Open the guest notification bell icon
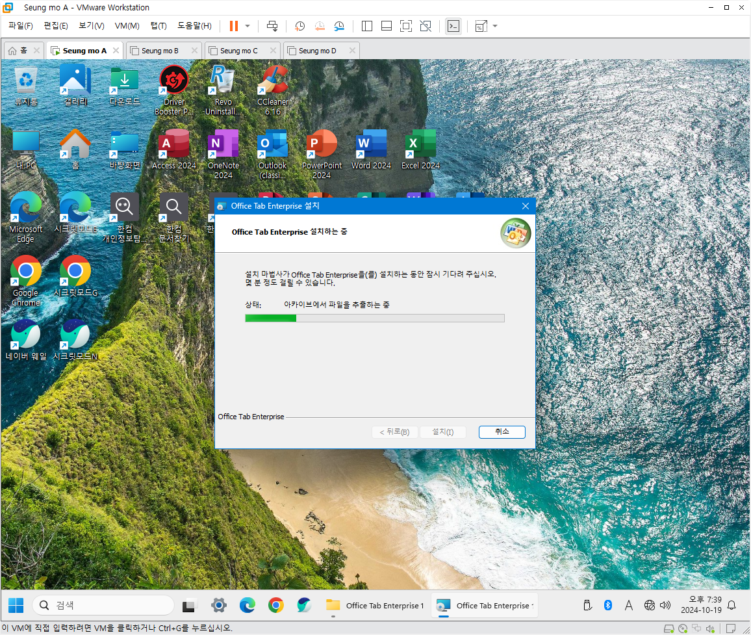Image resolution: width=751 pixels, height=635 pixels. 732,606
